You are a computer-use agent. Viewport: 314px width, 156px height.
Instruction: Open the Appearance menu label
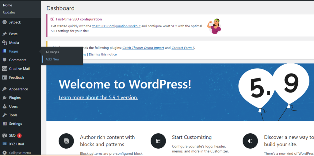18,89
